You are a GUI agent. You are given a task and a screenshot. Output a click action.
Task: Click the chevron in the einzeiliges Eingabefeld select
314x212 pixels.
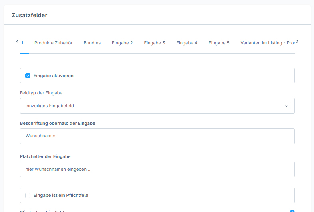[286, 106]
